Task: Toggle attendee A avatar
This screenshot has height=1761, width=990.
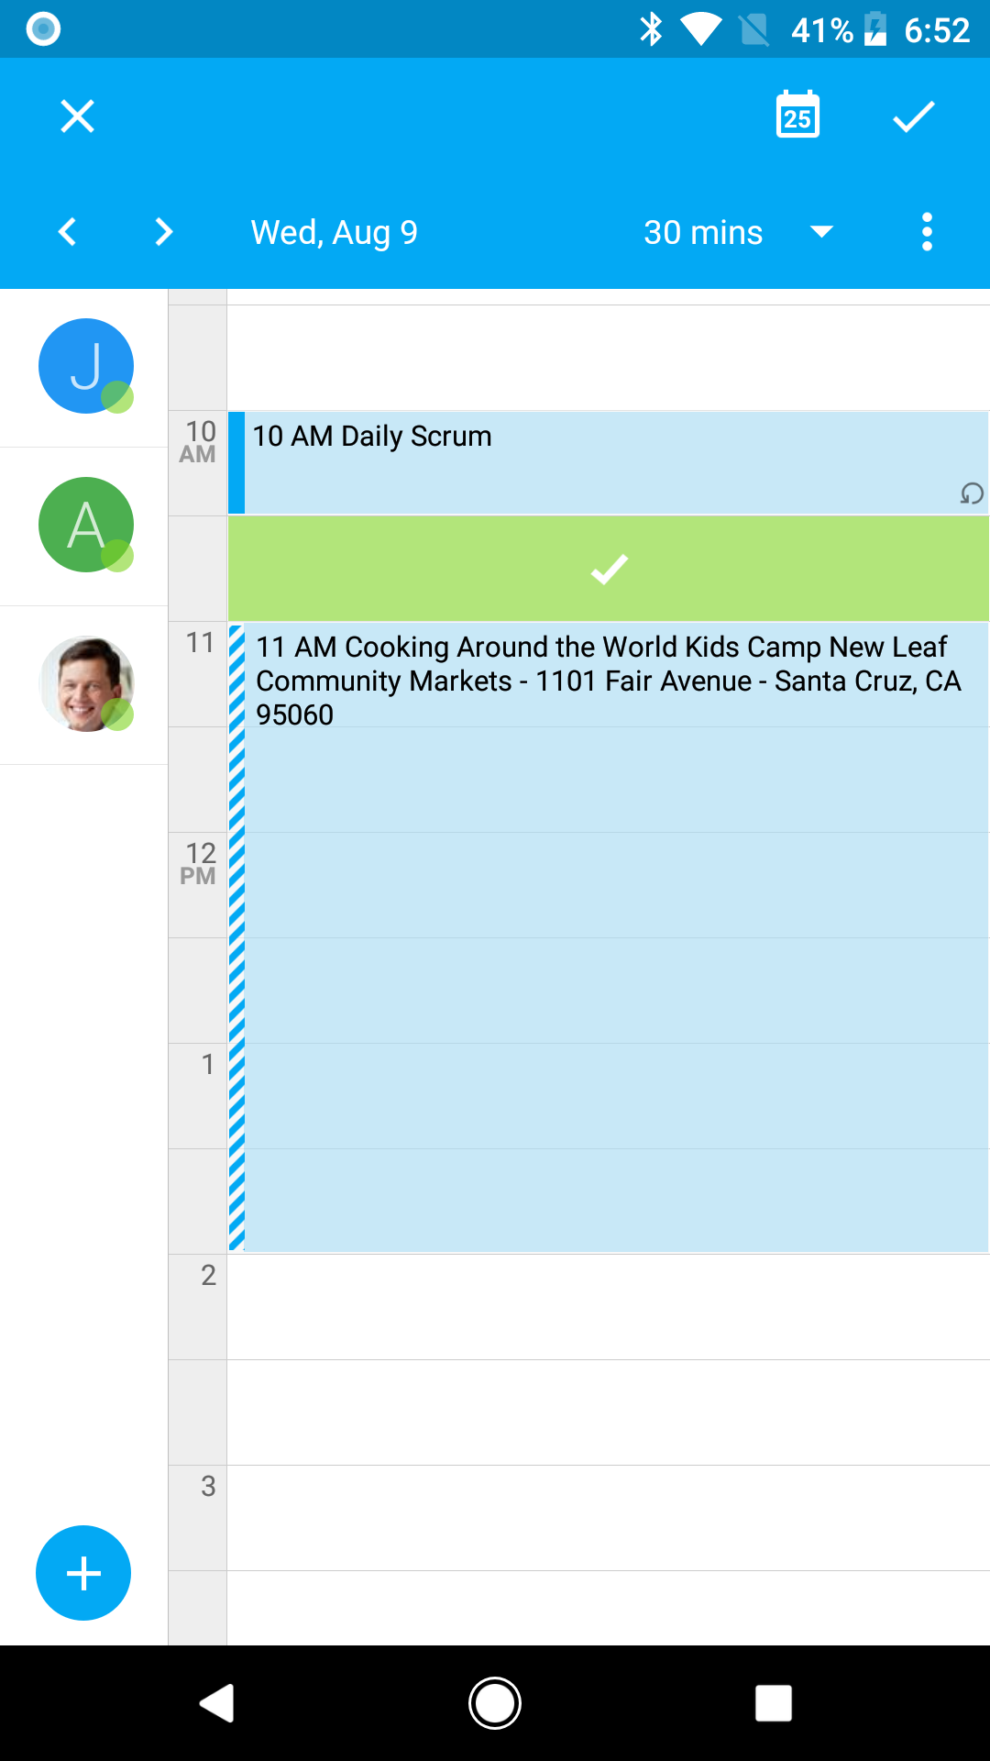Action: pyautogui.click(x=86, y=525)
